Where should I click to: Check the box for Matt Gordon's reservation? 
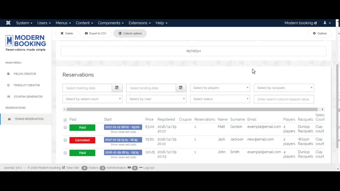click(65, 127)
